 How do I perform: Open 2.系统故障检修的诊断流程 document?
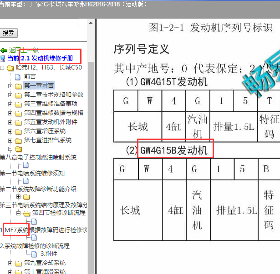35,246
